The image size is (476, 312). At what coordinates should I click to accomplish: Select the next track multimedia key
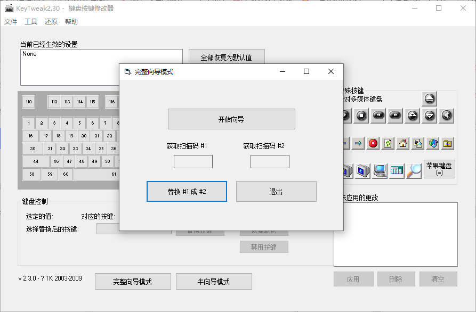click(396, 116)
